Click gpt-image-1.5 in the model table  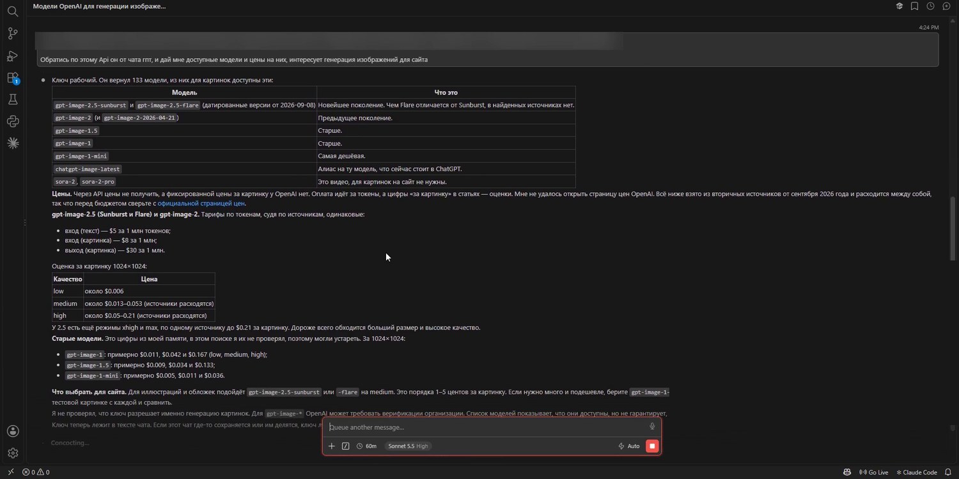(x=76, y=130)
